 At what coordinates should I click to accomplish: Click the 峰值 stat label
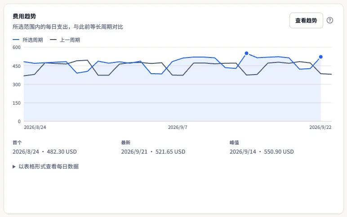tap(234, 142)
